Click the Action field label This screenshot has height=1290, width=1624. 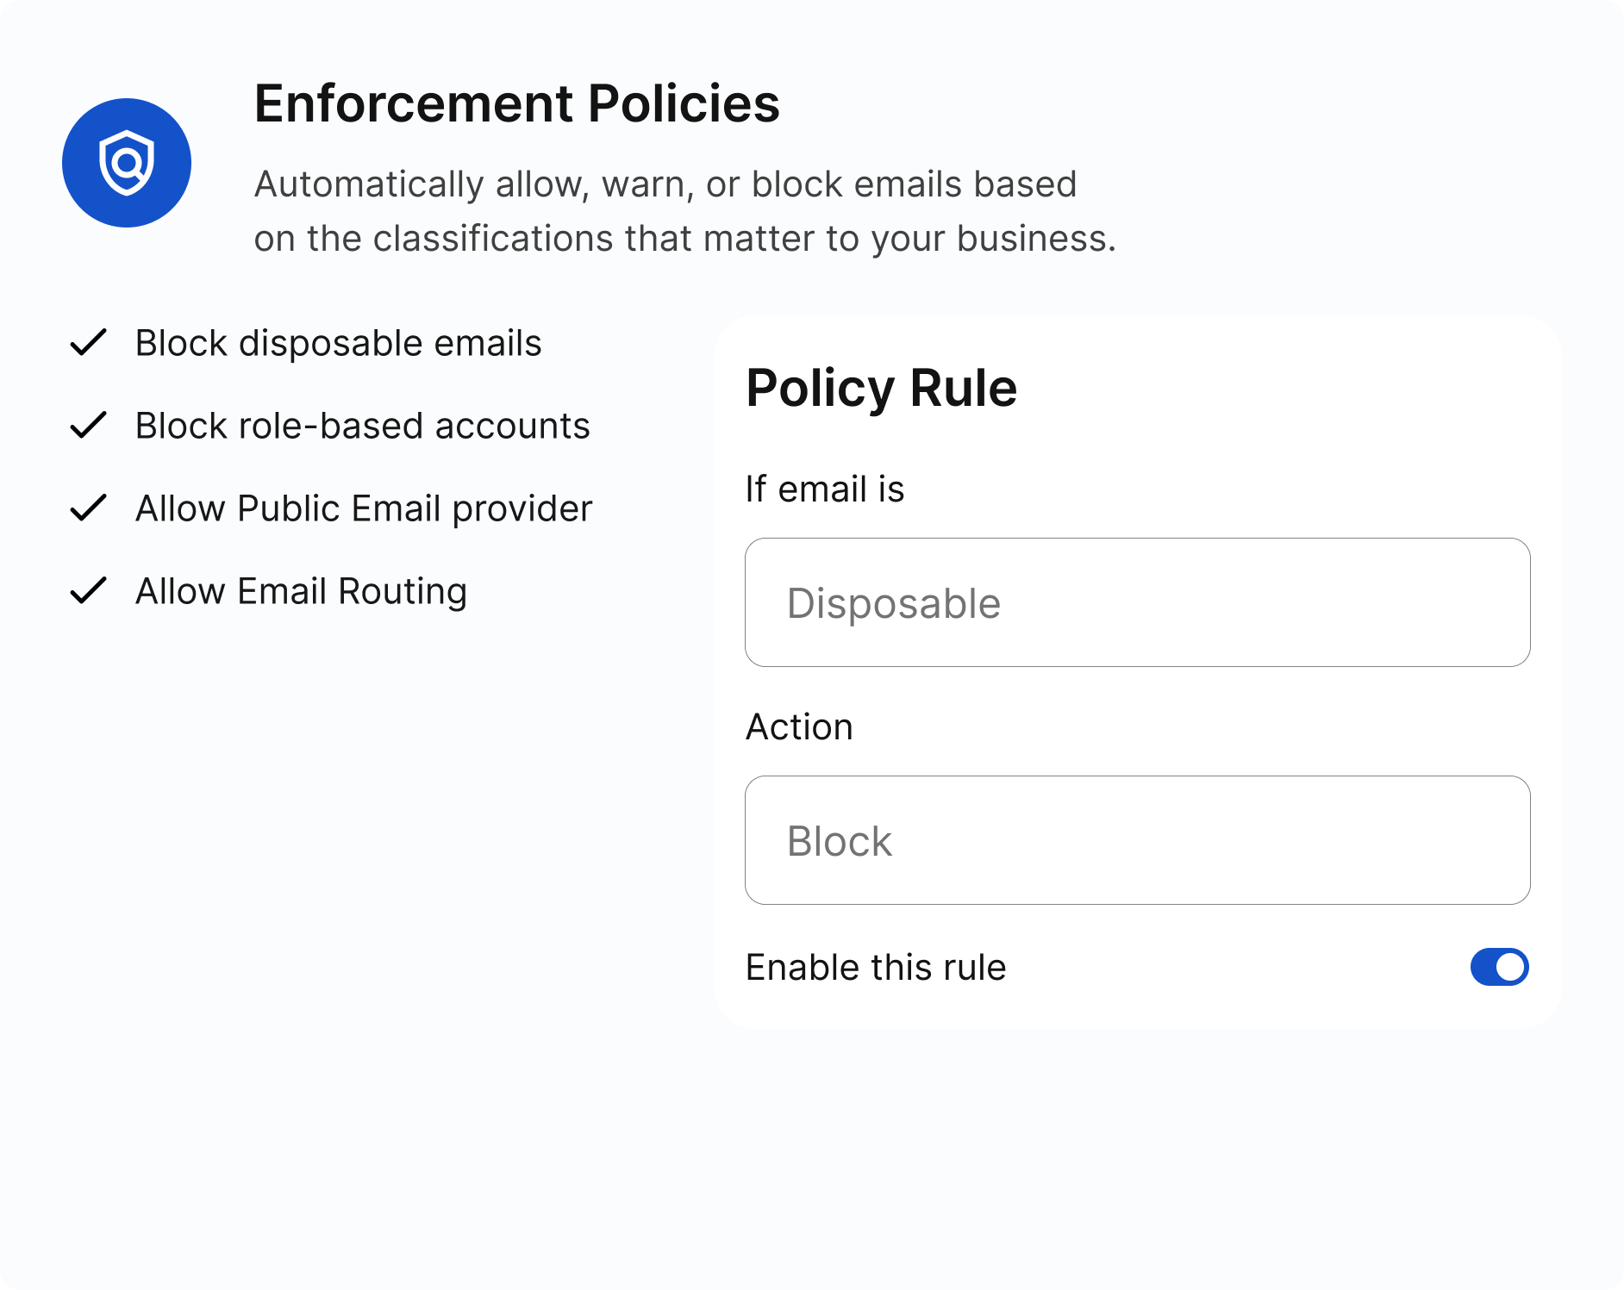(x=800, y=726)
